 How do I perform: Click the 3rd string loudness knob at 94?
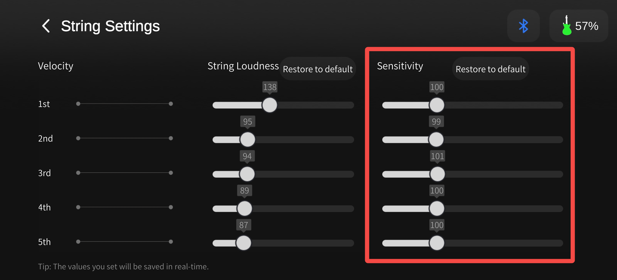click(x=247, y=174)
